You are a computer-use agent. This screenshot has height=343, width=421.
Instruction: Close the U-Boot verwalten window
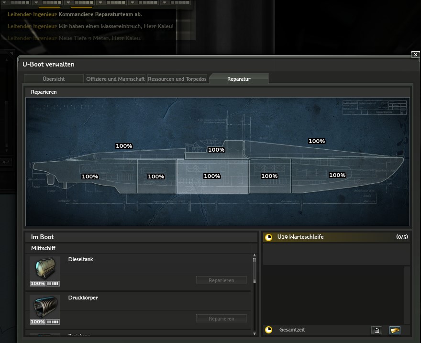415,55
